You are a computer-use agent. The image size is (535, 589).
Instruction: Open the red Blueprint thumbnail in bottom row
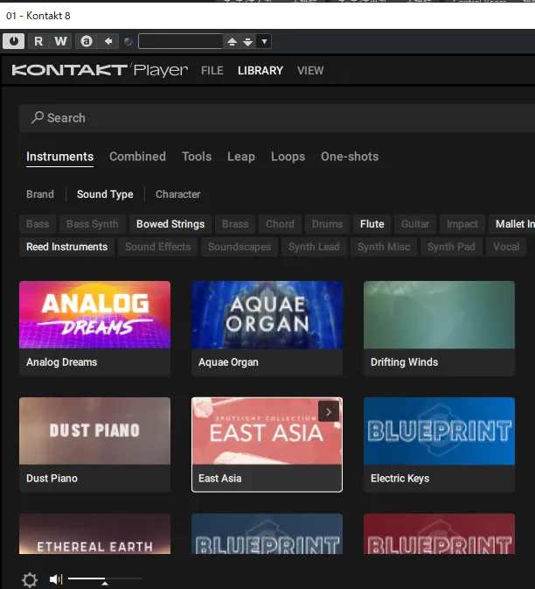point(439,534)
